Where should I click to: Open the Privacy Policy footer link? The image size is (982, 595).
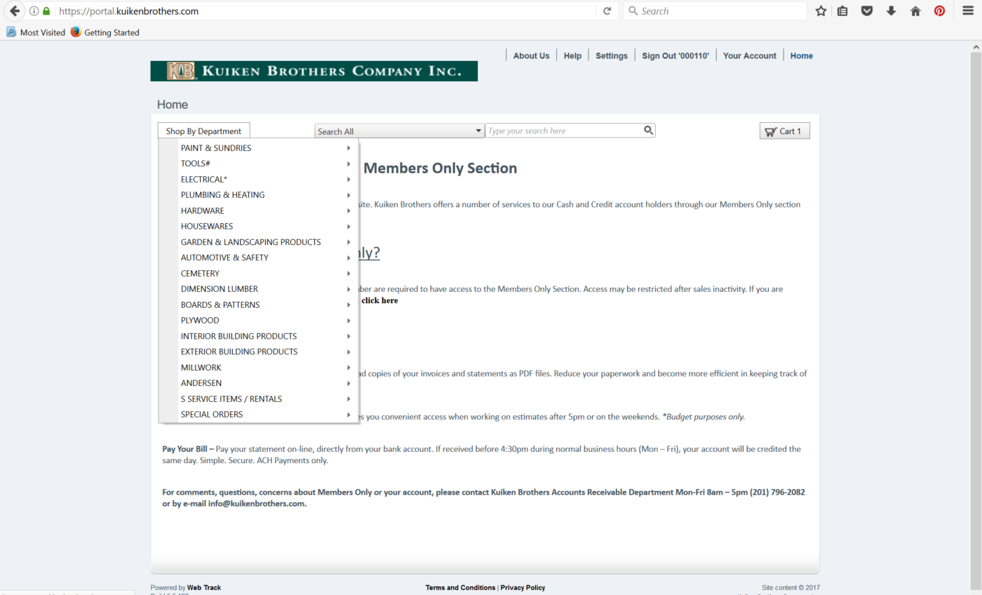(523, 587)
